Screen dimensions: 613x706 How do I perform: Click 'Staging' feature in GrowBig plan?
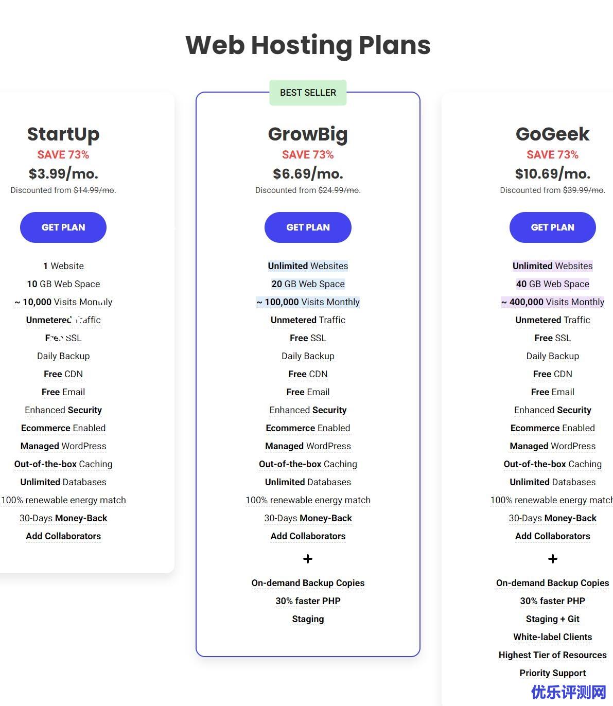308,619
